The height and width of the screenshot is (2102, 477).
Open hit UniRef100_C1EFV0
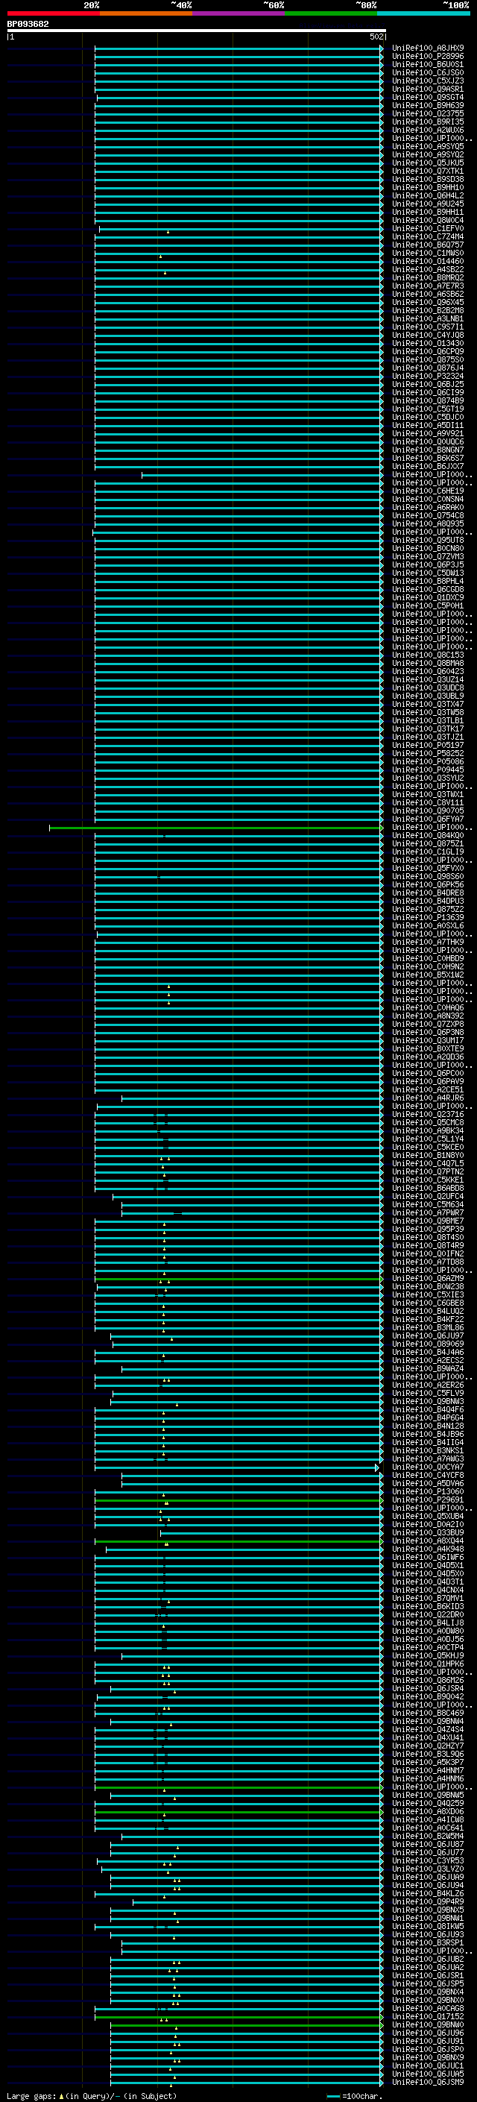(x=428, y=228)
